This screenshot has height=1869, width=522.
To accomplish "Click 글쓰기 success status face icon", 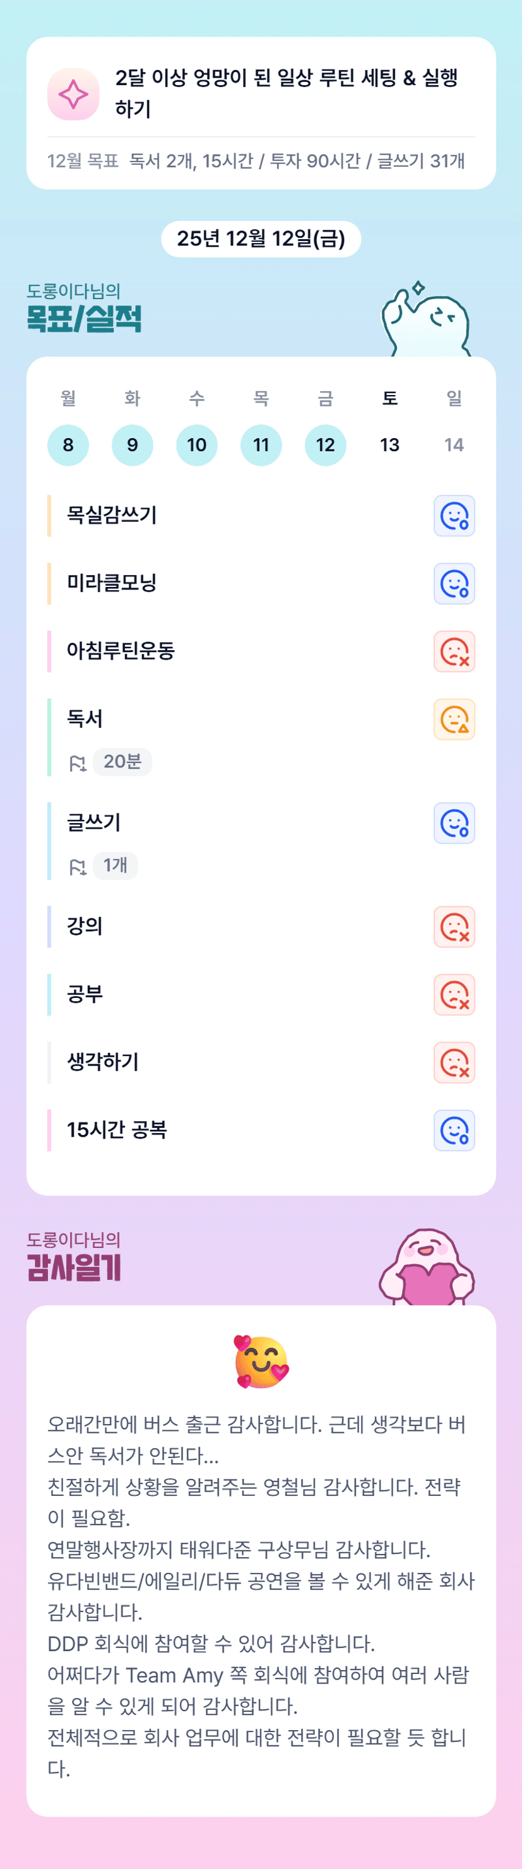I will pyautogui.click(x=454, y=822).
